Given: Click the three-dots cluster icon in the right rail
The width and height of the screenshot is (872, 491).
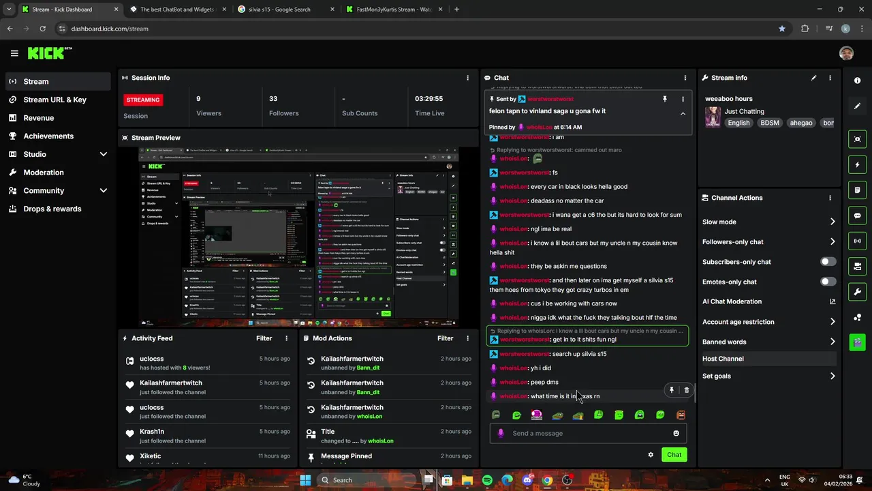Looking at the screenshot, I should (x=857, y=317).
